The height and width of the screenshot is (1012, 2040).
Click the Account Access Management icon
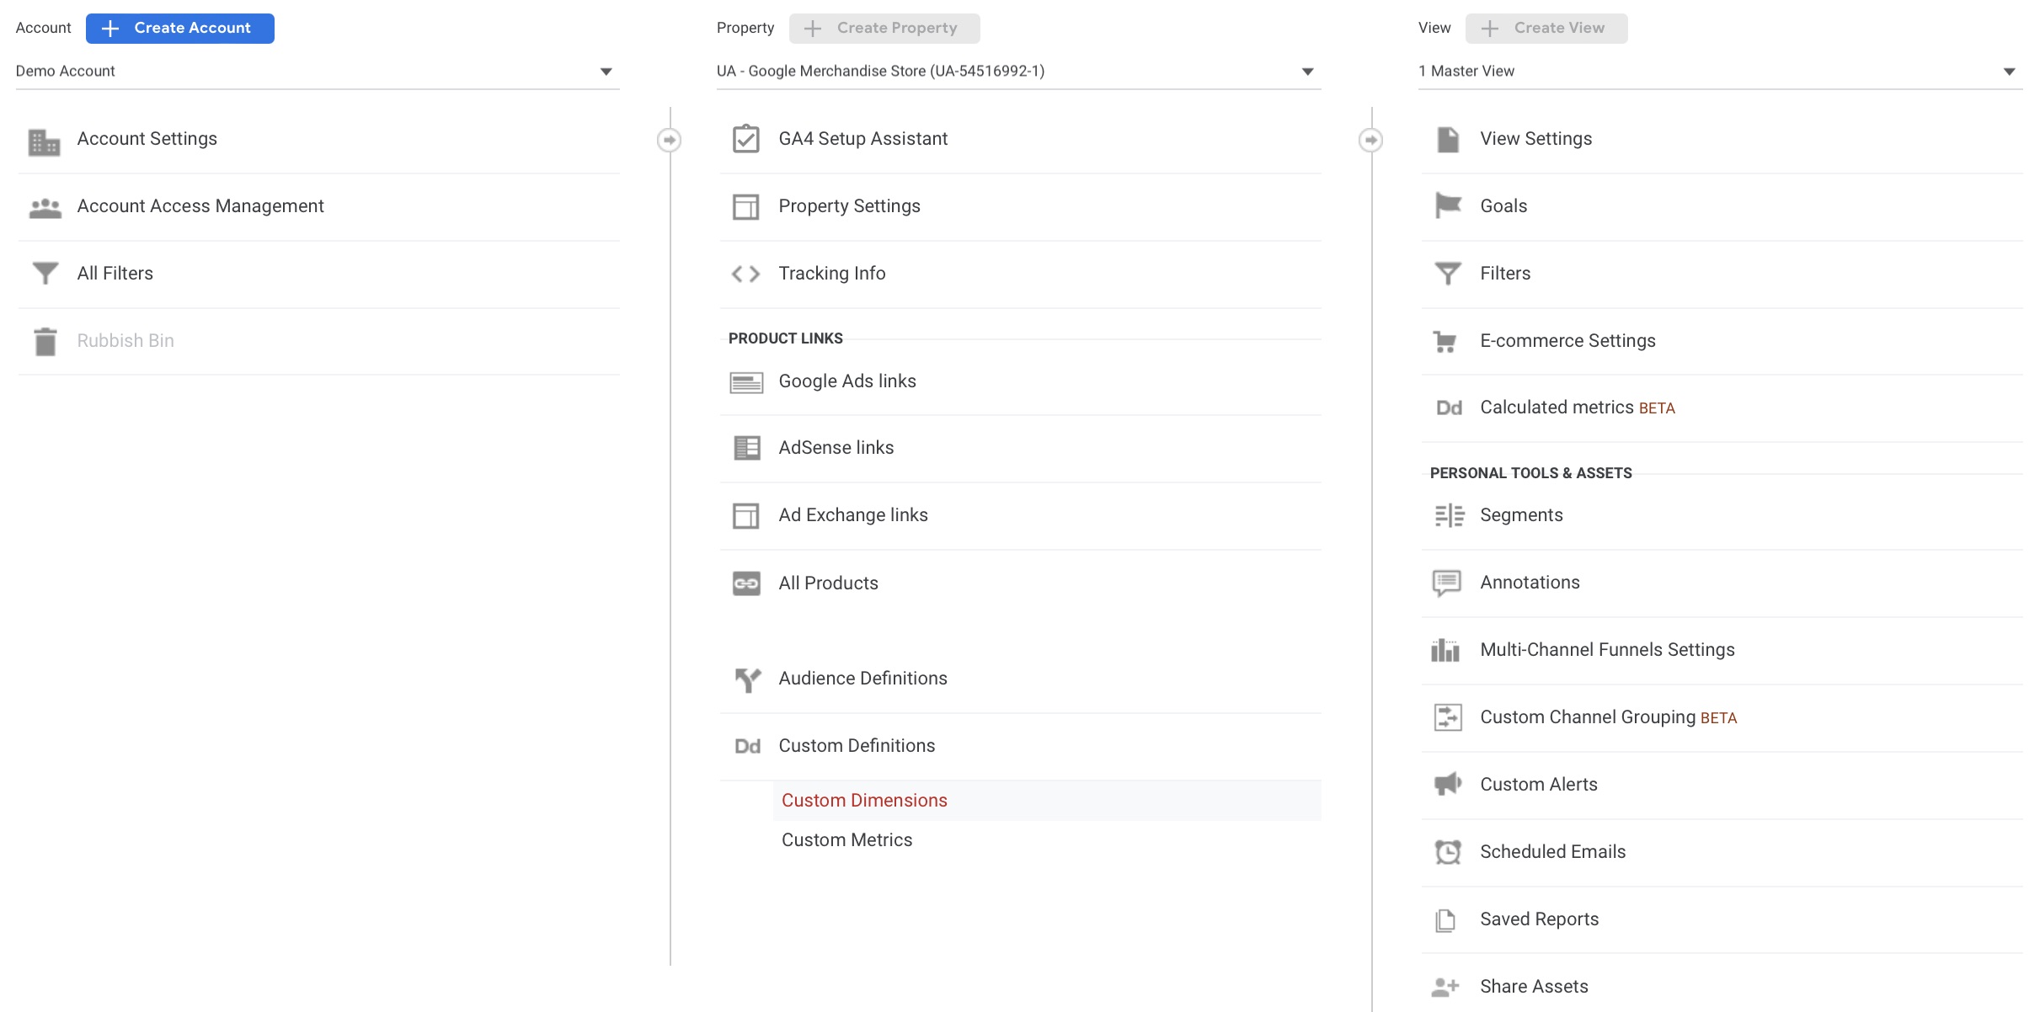pyautogui.click(x=45, y=205)
